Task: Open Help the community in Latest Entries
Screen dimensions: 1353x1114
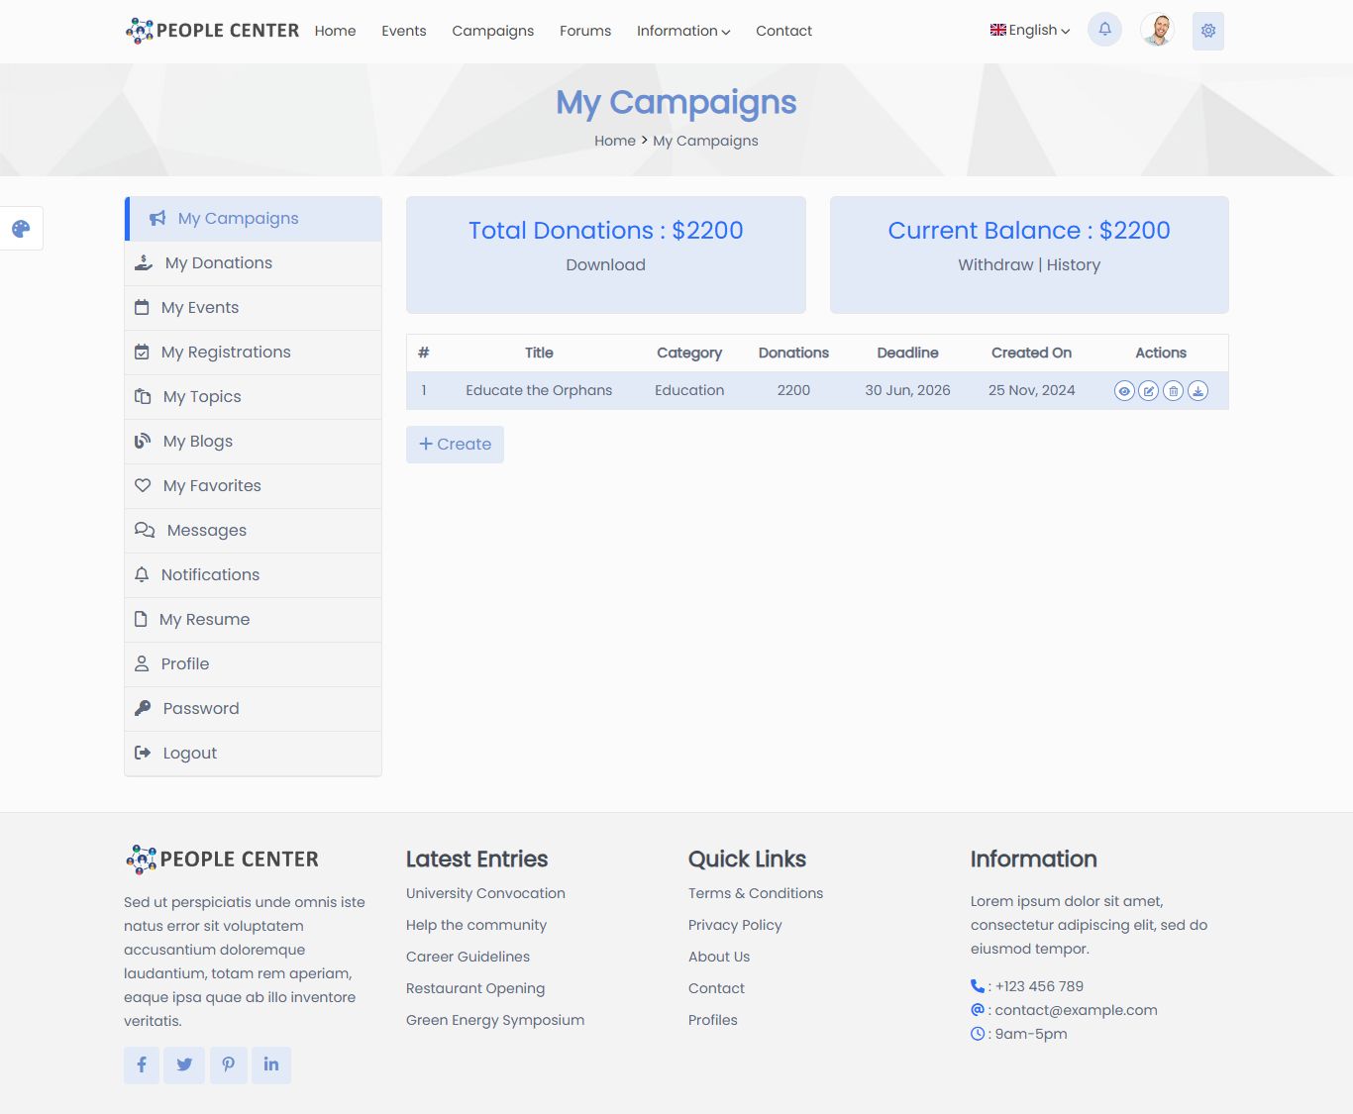Action: [476, 925]
